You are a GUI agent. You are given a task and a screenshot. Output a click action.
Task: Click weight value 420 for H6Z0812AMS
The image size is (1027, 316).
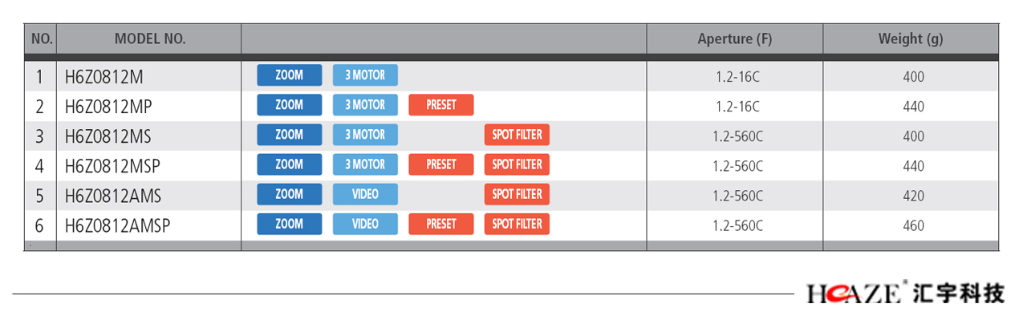tap(913, 196)
